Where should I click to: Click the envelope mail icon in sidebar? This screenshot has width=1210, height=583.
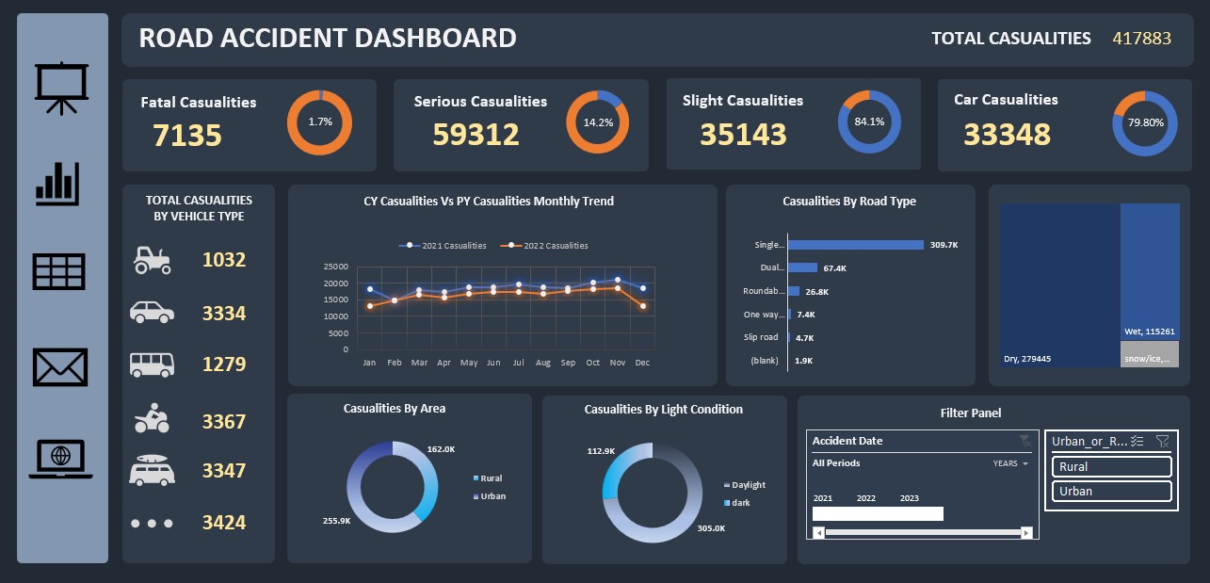click(x=60, y=367)
